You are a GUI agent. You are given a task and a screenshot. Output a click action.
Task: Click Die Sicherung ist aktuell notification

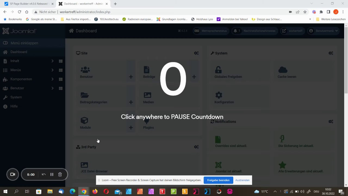pyautogui.click(x=303, y=141)
